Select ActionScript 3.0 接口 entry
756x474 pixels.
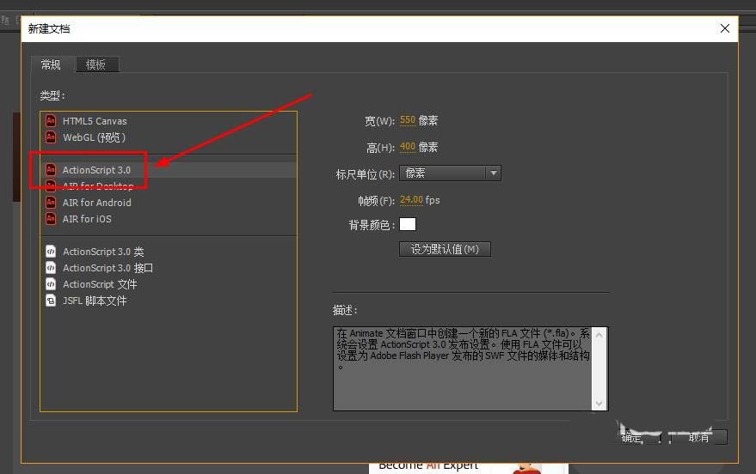click(169, 268)
